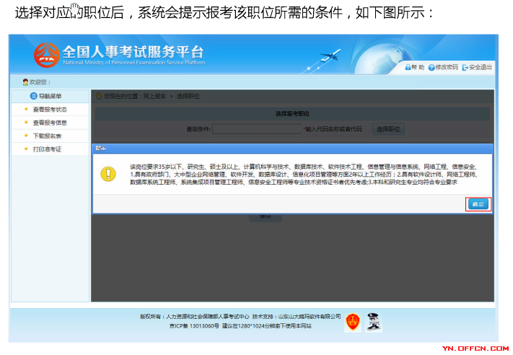Screen dimensions: 513x355
Task: Click 选择报考职位 panel heading
Action: point(292,113)
